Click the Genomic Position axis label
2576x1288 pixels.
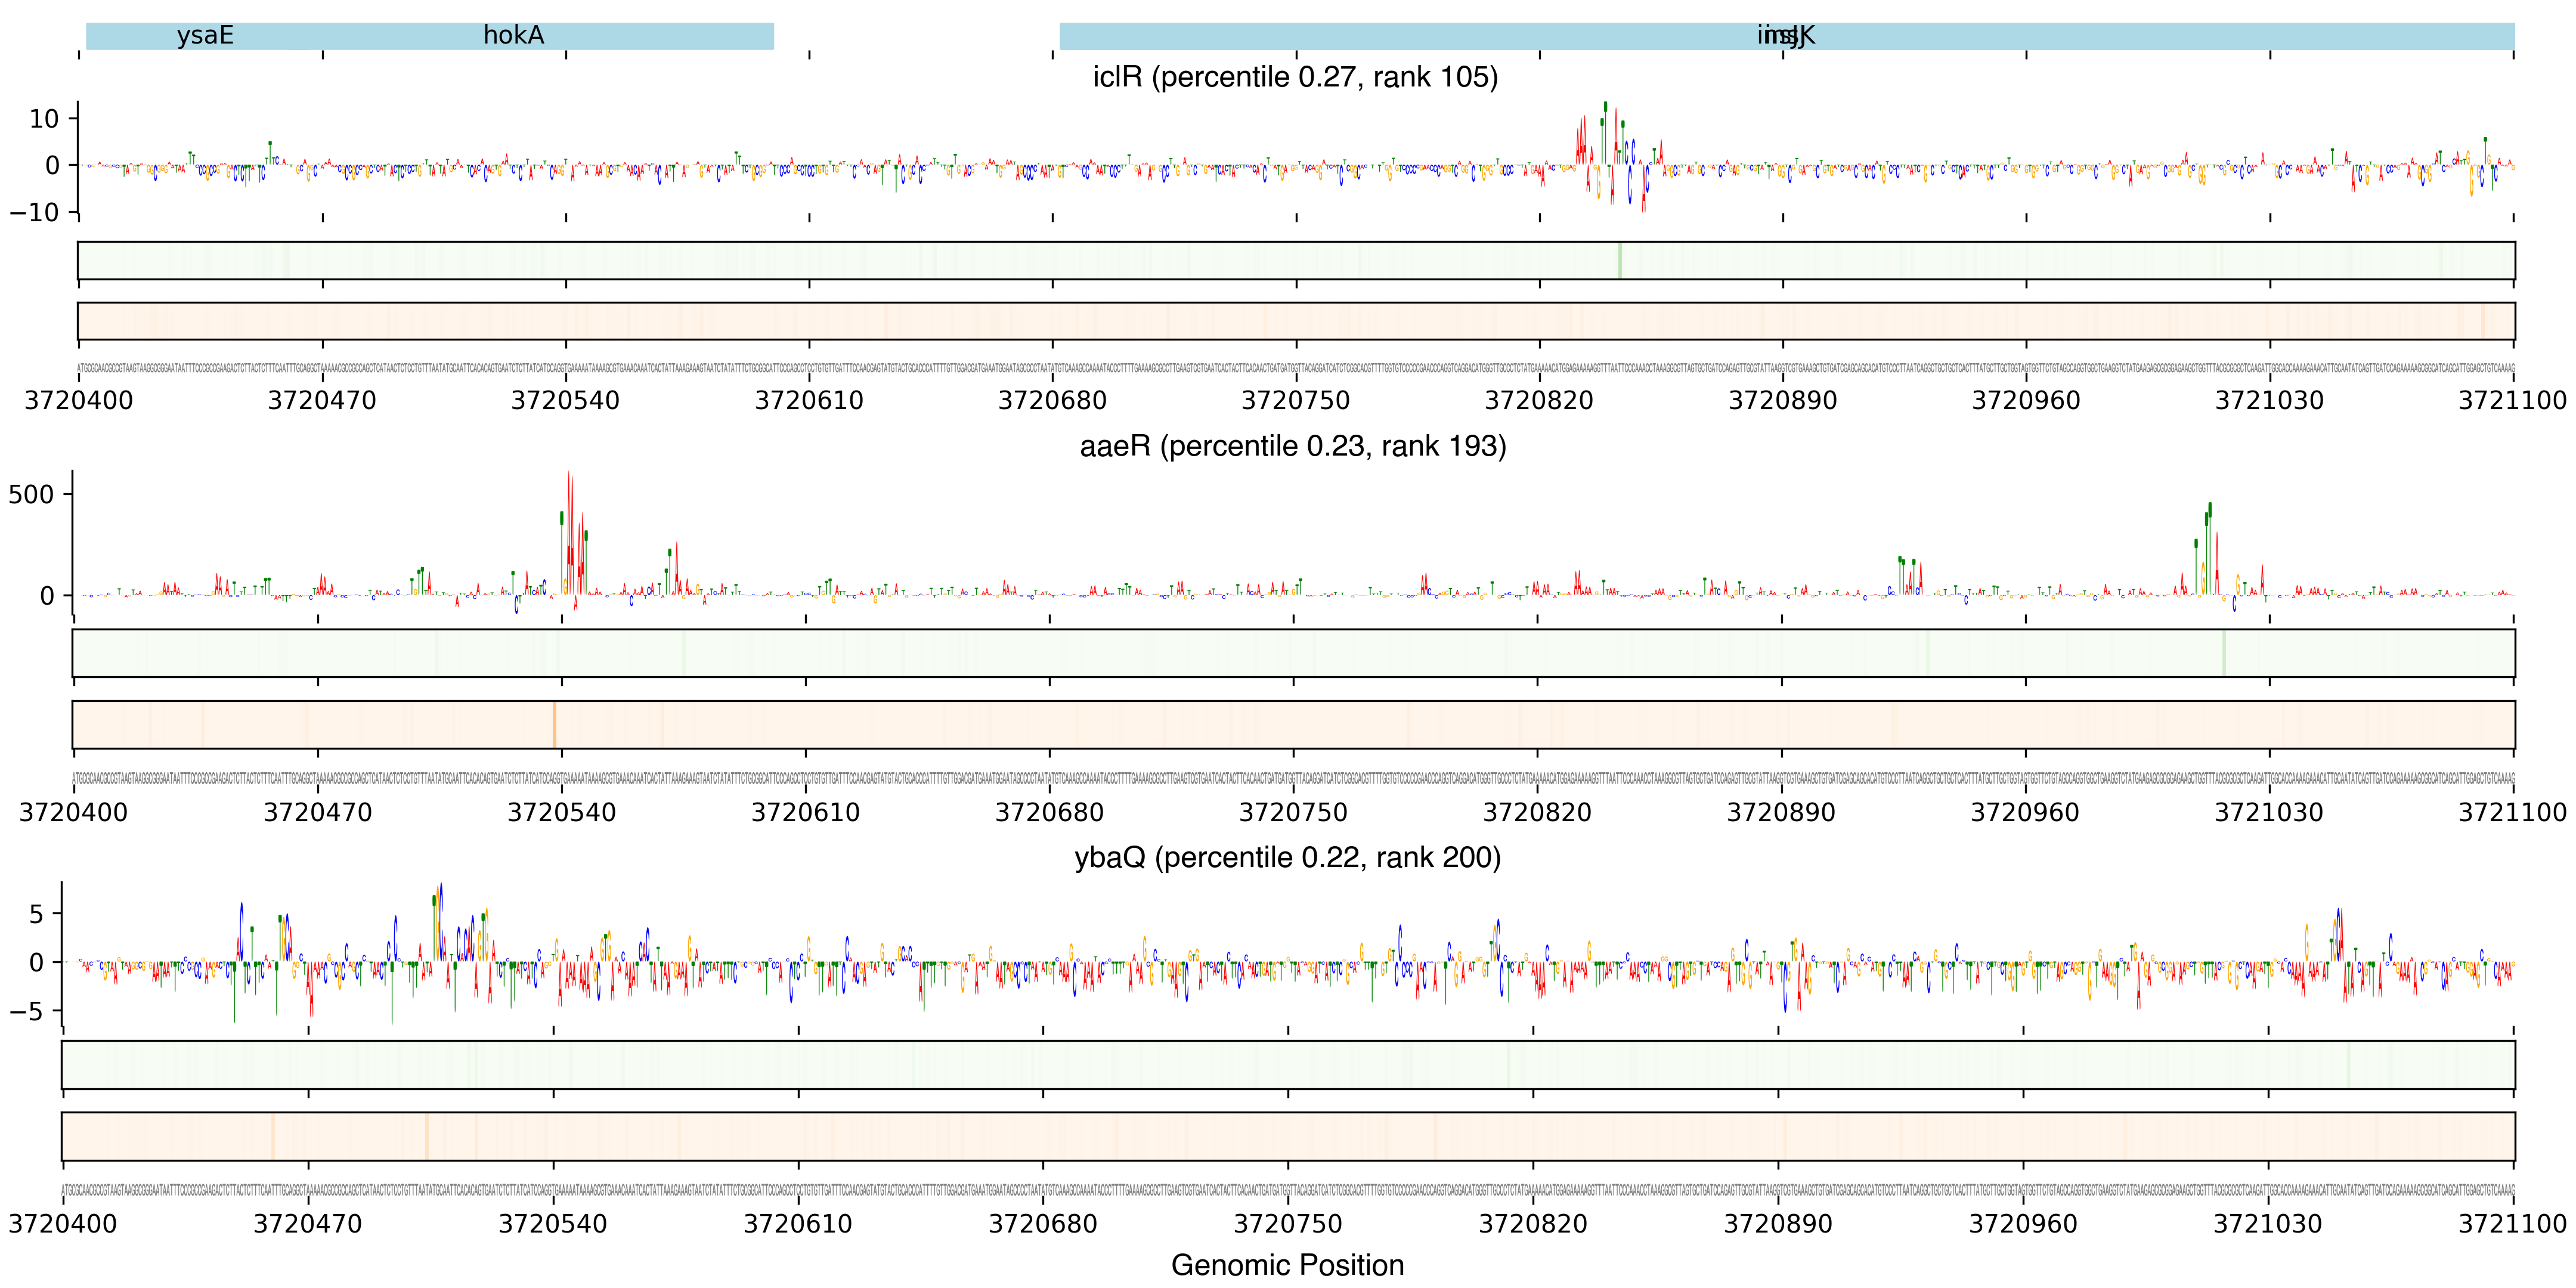pyautogui.click(x=1287, y=1265)
